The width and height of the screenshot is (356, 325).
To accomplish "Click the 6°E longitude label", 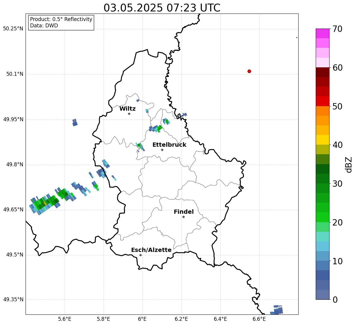I will click(142, 319).
